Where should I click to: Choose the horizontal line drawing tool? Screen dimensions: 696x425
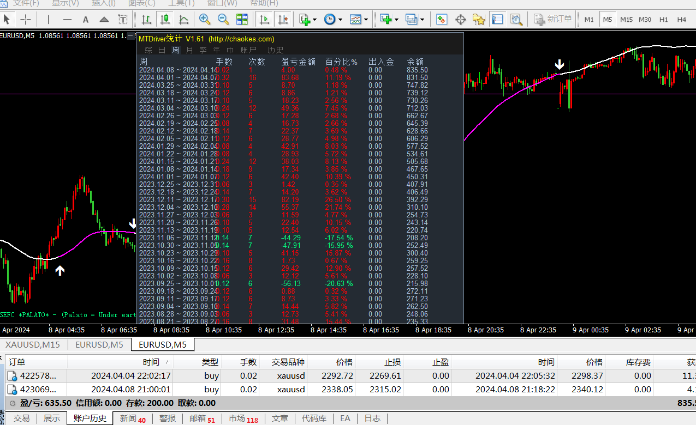point(67,20)
